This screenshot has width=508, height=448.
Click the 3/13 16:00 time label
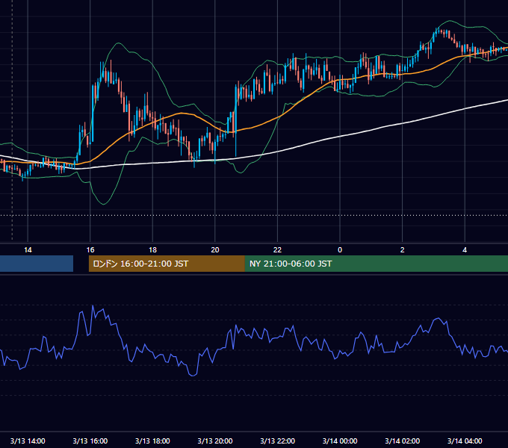(90, 441)
